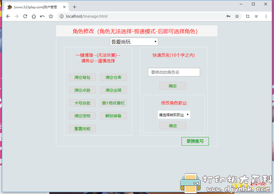Viewport: 274px width, 194px height.
Task: Confirm job change with 确定 button
Action: point(173,126)
